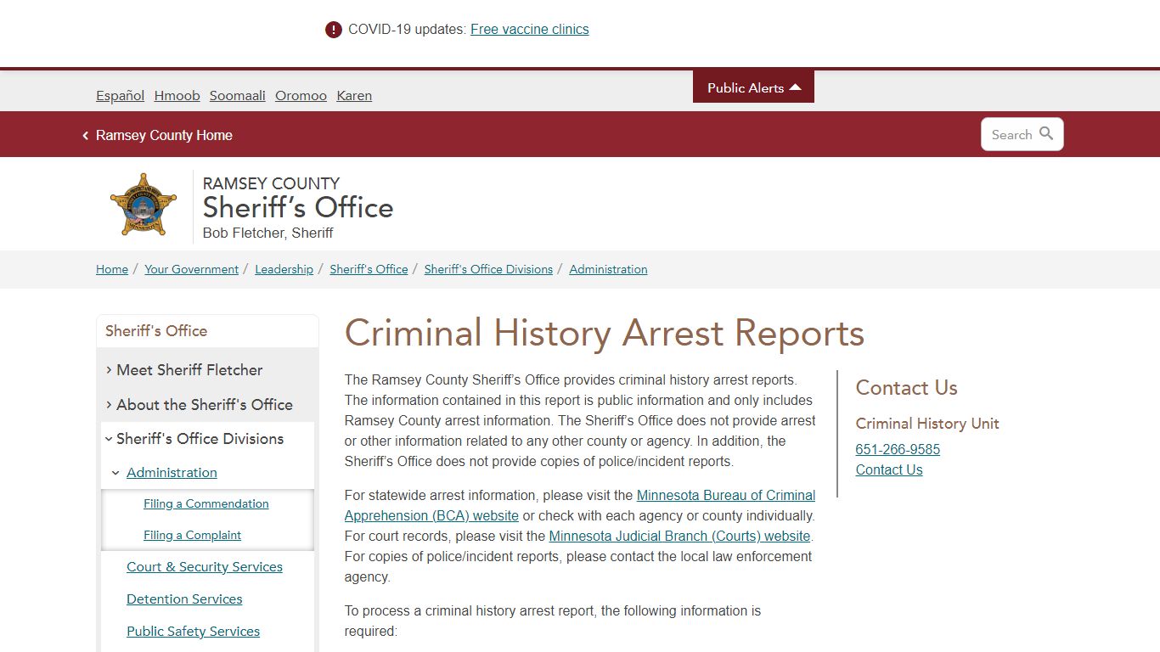Switch language to Hmoob
Viewport: 1160px width, 652px height.
[x=177, y=95]
